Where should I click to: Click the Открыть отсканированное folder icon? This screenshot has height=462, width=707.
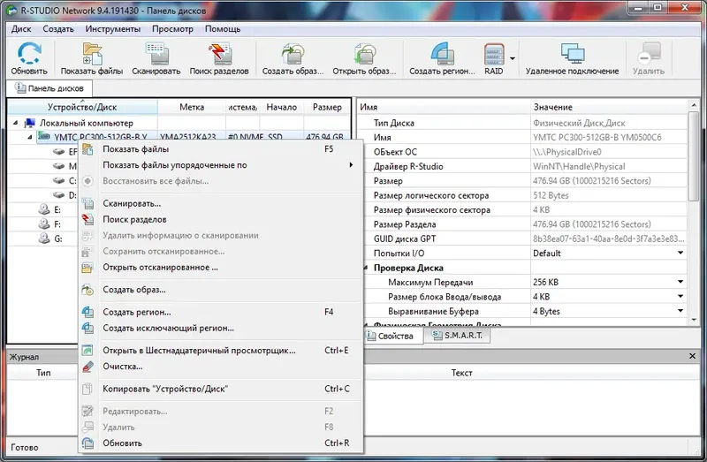click(87, 268)
